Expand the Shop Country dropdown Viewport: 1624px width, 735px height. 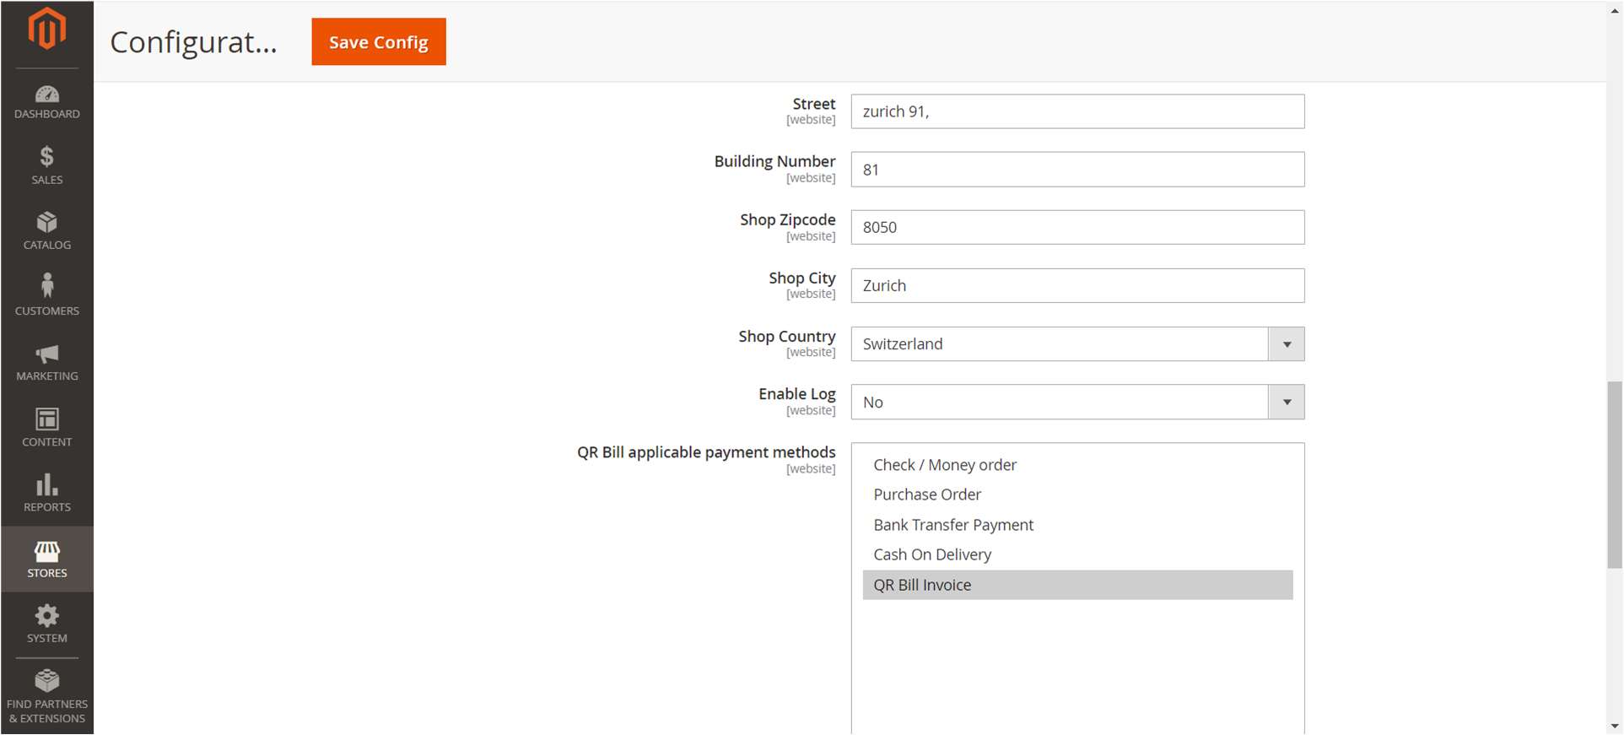click(x=1286, y=344)
